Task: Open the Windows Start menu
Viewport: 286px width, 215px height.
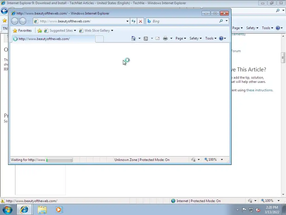Action: tap(7, 209)
